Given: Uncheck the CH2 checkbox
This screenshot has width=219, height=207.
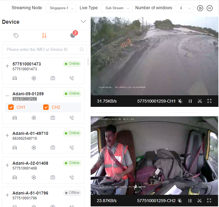Looking at the screenshot, I should [x=46, y=107].
